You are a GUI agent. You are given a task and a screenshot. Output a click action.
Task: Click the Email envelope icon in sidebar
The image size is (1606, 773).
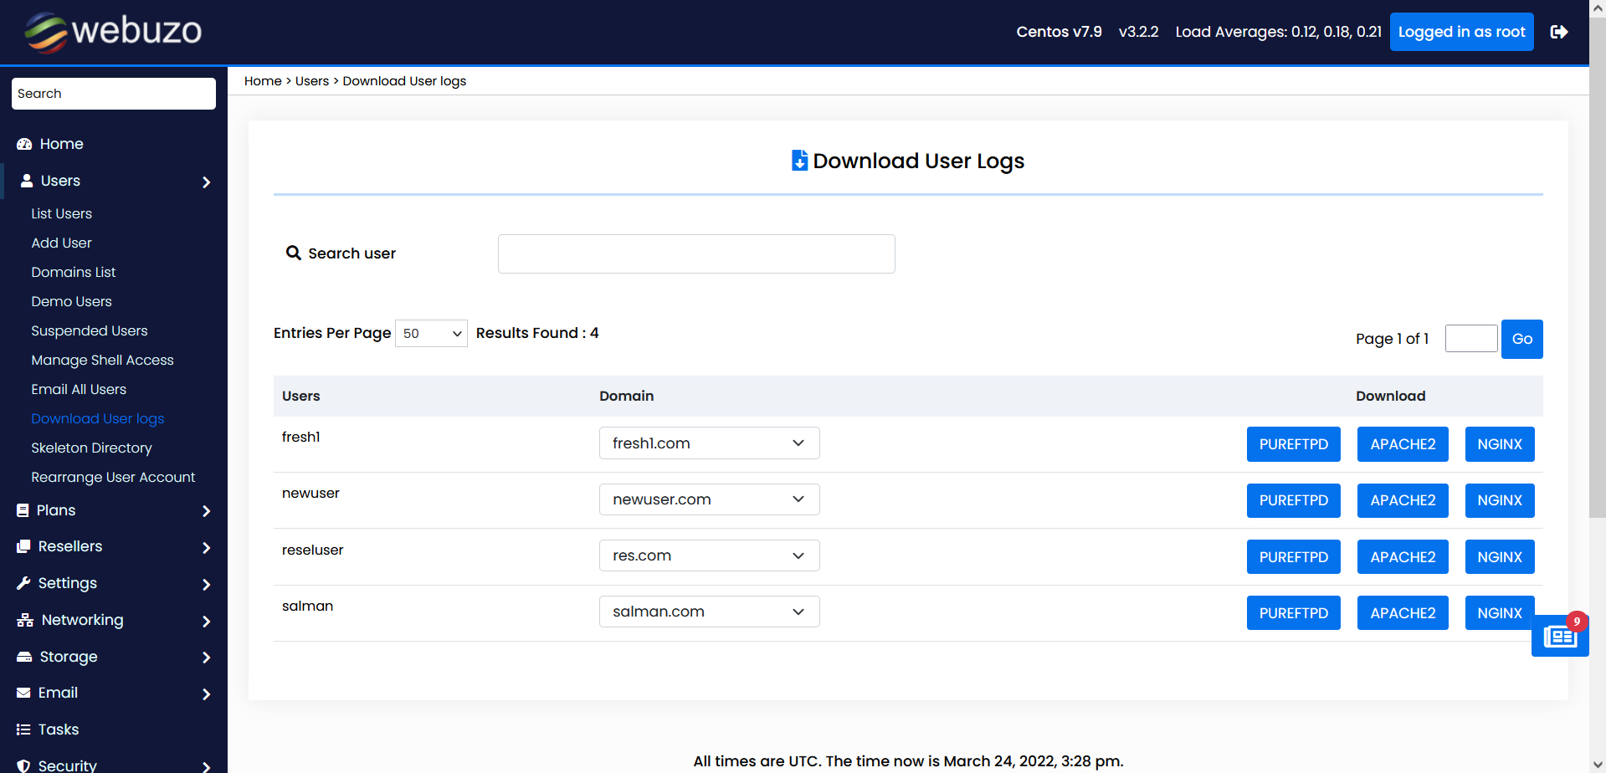[x=23, y=693]
